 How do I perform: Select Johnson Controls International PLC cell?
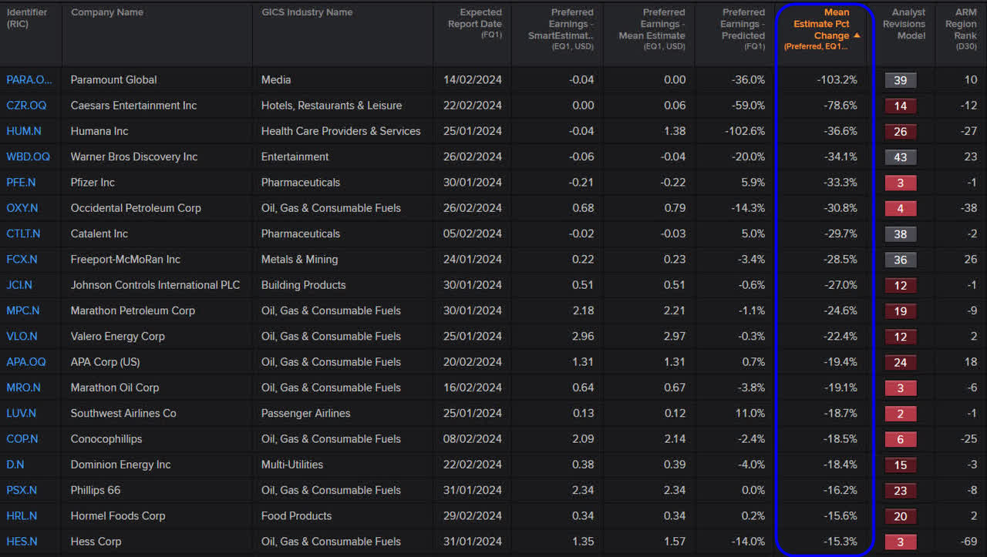coord(155,285)
